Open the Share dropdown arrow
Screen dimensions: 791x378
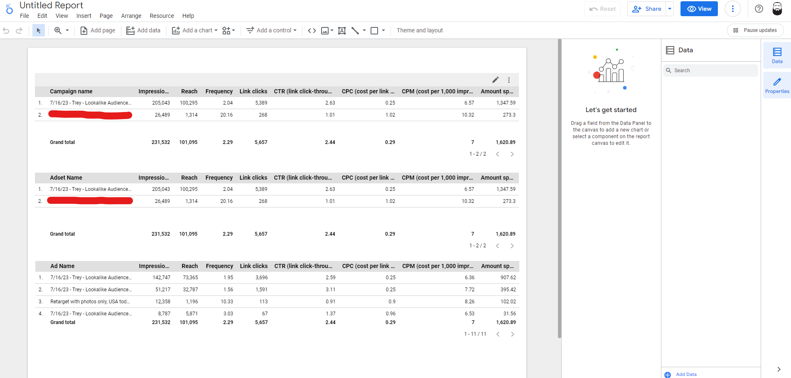coord(670,9)
